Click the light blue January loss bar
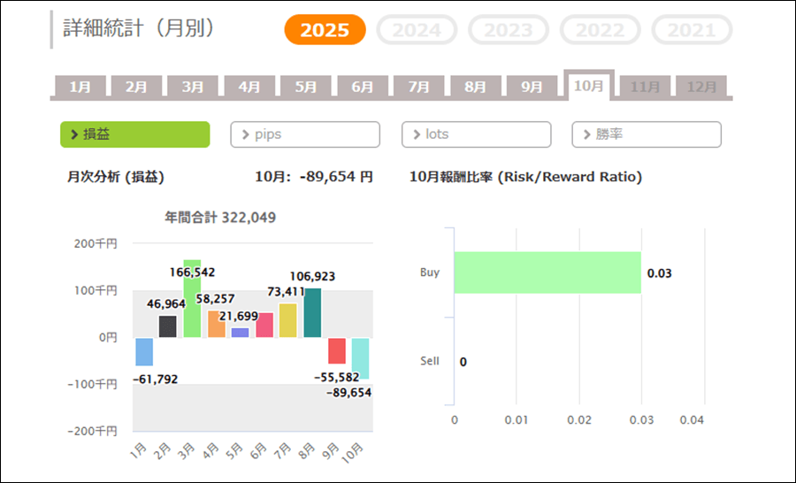This screenshot has height=483, width=796. [144, 351]
